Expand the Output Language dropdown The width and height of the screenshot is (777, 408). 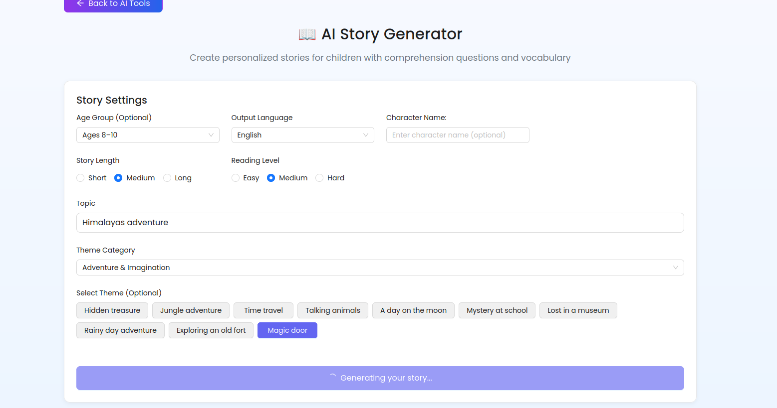coord(302,135)
